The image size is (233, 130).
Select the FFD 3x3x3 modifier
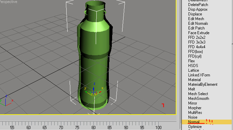point(197,42)
